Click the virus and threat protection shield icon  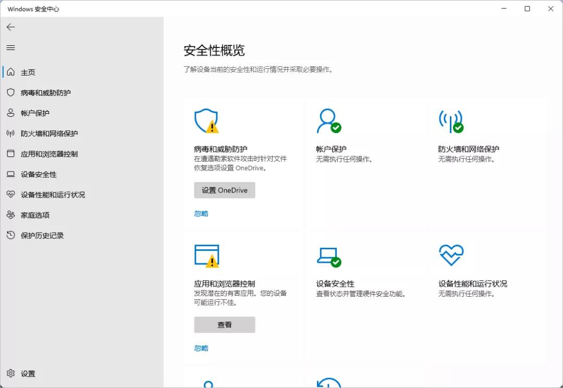click(206, 120)
